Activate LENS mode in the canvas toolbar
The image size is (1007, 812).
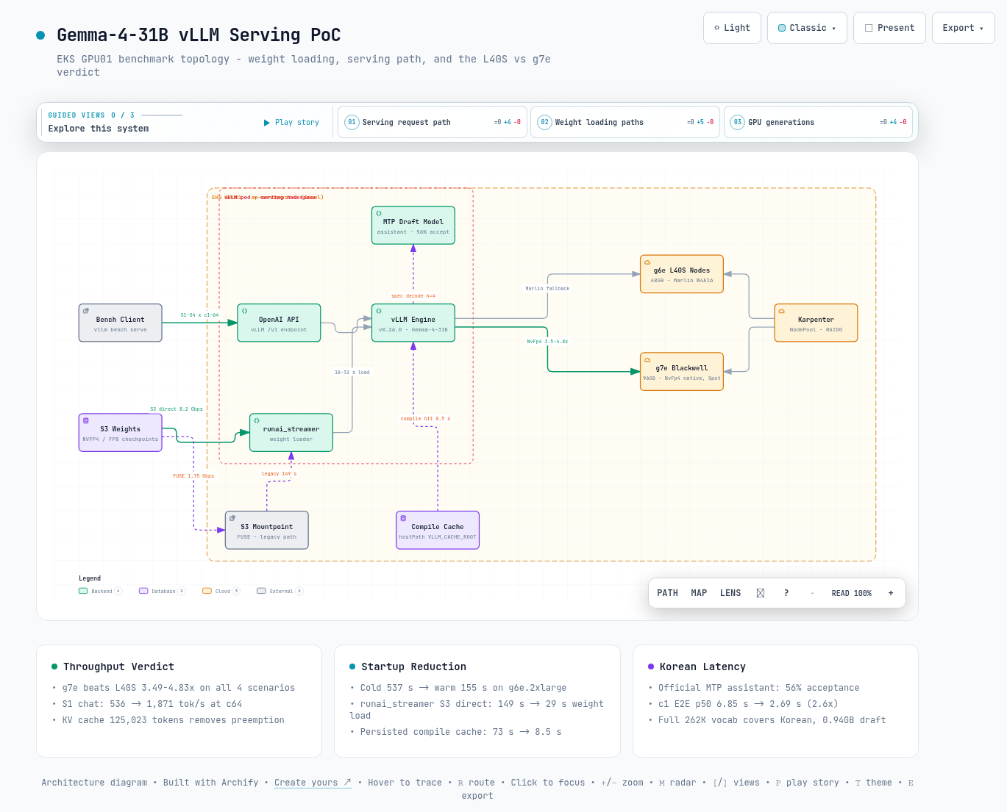tap(730, 593)
